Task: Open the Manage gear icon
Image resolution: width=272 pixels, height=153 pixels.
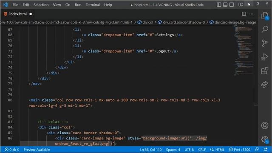Action: click(x=265, y=139)
